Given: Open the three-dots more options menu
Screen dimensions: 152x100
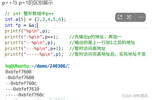Looking at the screenshot, I should coord(141,17).
